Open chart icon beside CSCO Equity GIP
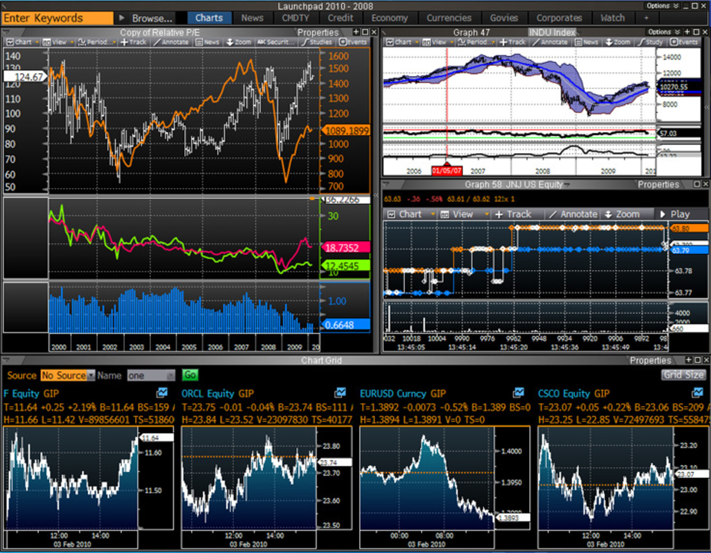 (696, 393)
